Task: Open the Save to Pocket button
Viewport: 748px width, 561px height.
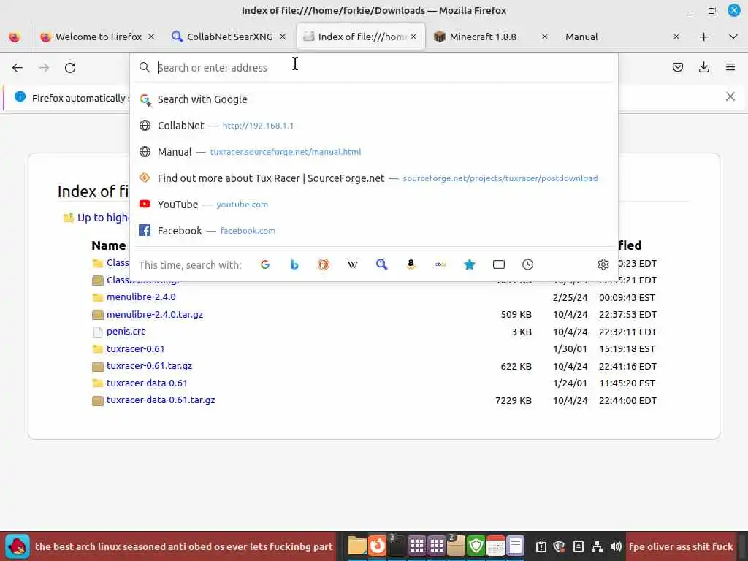Action: click(677, 67)
